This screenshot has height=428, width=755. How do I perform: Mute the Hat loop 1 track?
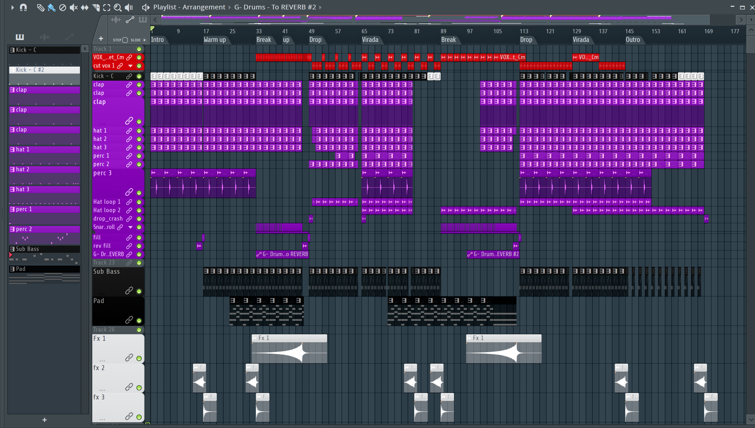click(139, 202)
